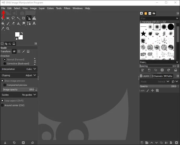Switch to the Fonts tab
Viewport: 180px width, 145px height.
pyautogui.click(x=150, y=13)
